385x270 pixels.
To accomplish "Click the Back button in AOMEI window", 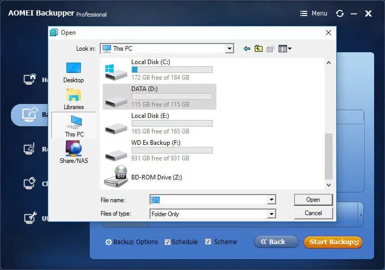I will coord(276,242).
